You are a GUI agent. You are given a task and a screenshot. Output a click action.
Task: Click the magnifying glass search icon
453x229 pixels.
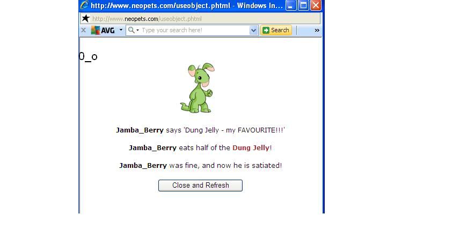(131, 30)
